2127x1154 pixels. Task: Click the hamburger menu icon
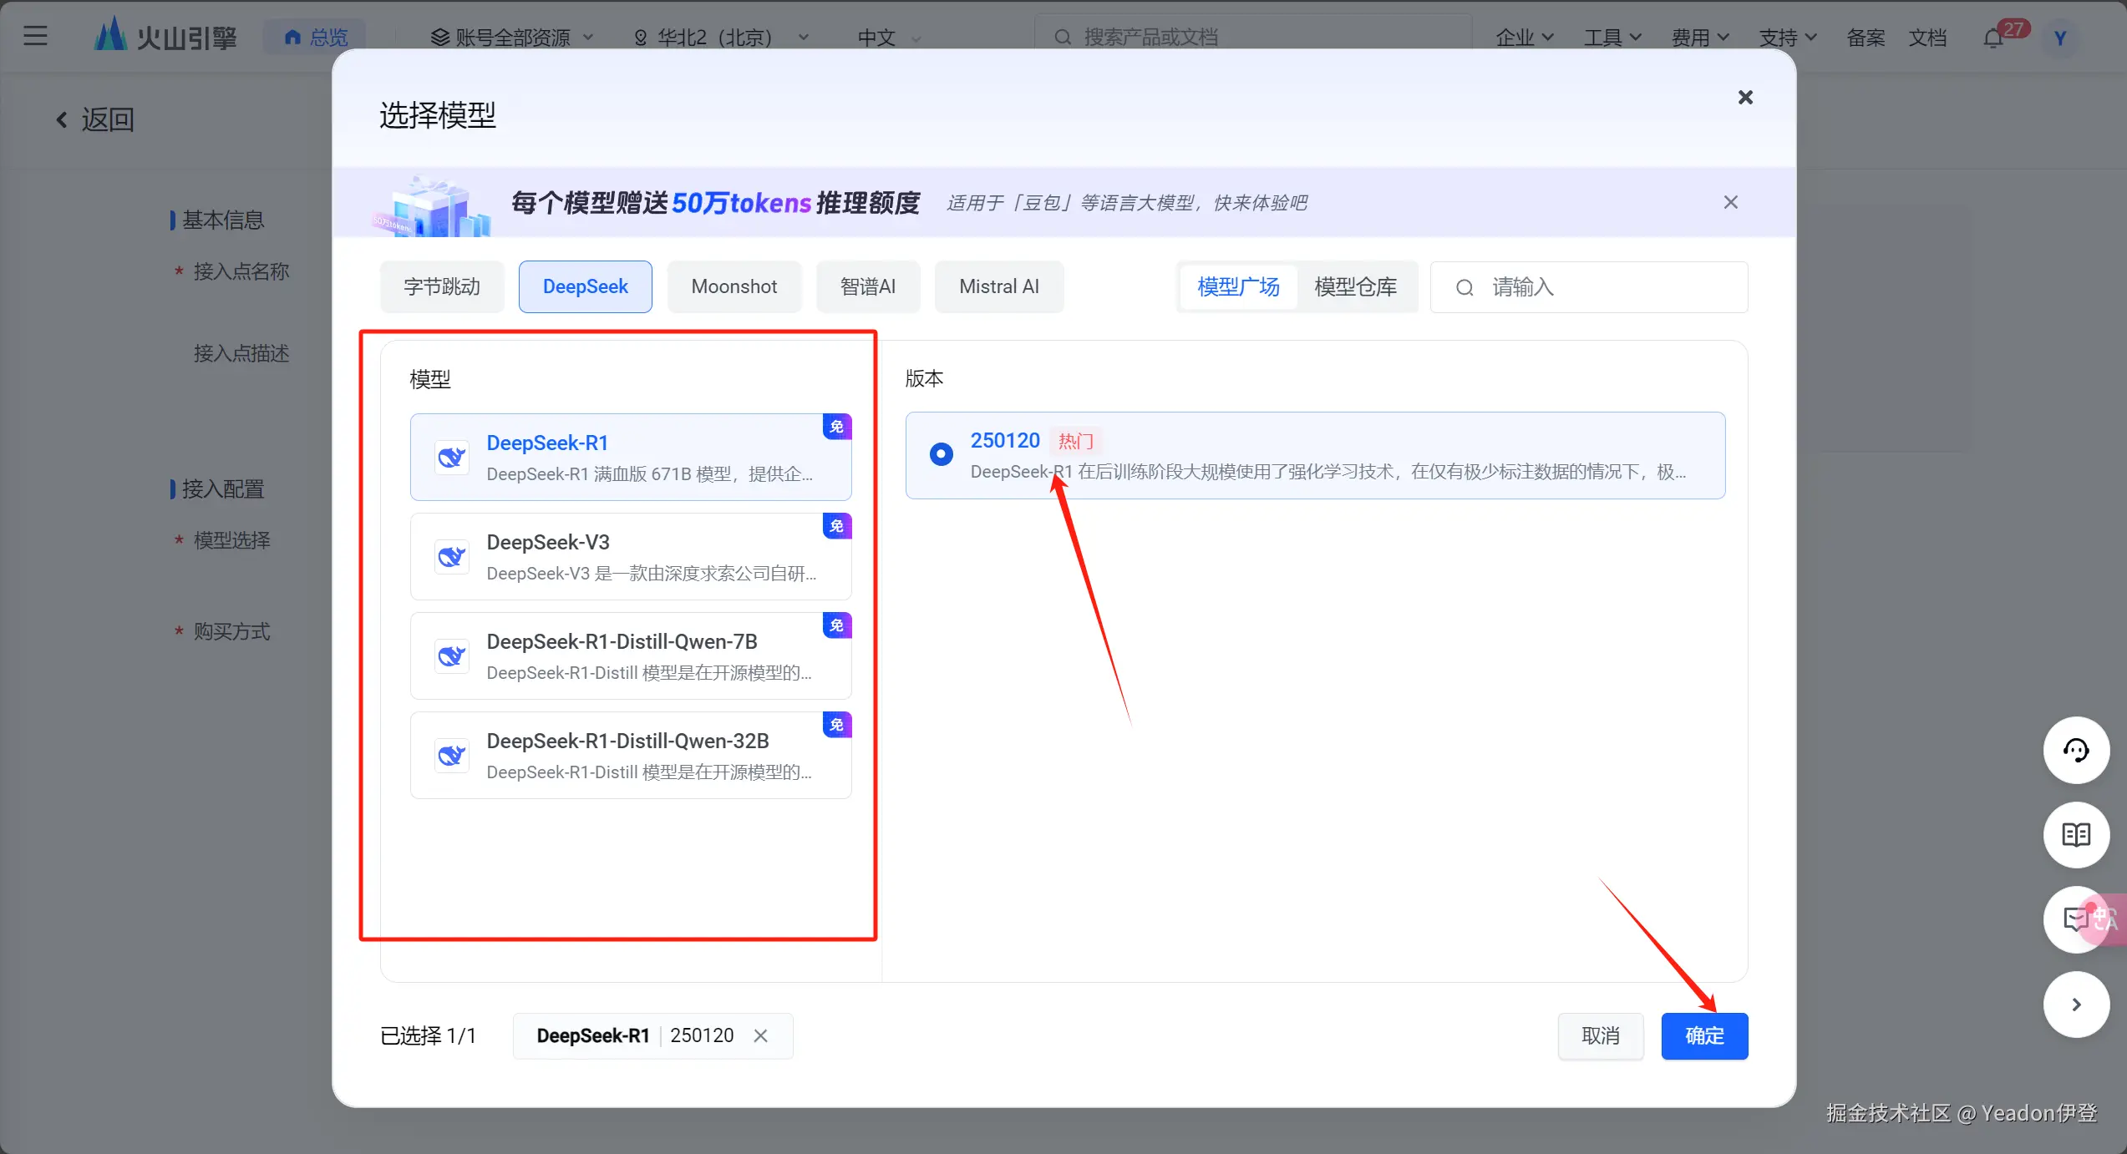(x=35, y=36)
